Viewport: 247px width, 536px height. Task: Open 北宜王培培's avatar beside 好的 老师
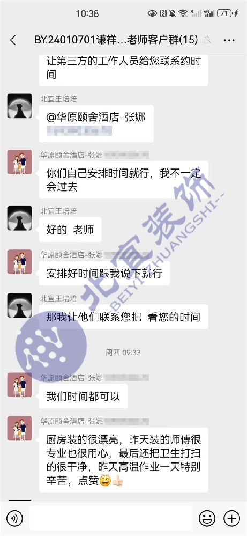point(19,218)
